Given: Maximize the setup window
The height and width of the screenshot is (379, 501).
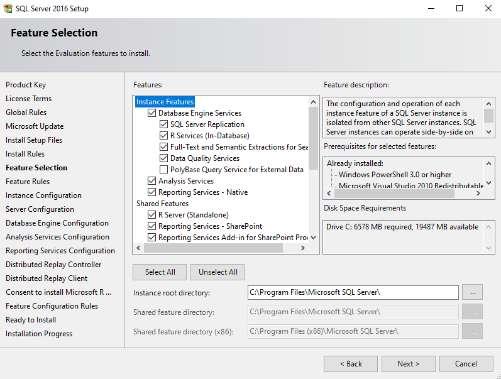Looking at the screenshot, I should coord(460,9).
